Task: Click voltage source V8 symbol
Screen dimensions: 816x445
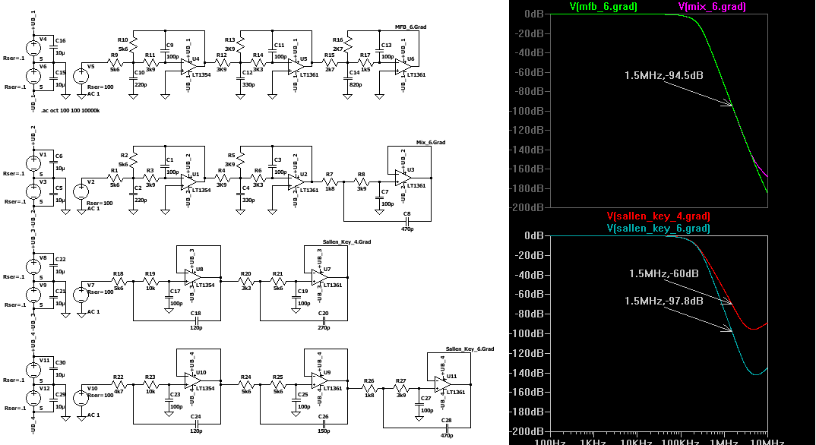Action: point(33,267)
